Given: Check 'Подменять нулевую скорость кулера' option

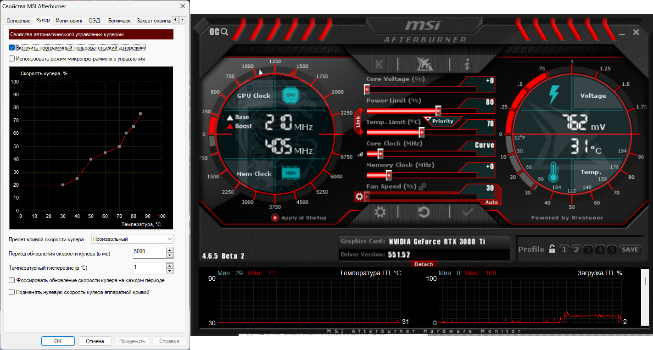Looking at the screenshot, I should [12, 292].
